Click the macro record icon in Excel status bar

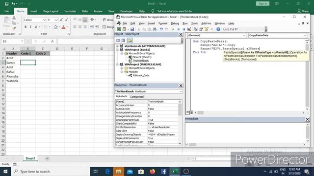(x=15, y=164)
